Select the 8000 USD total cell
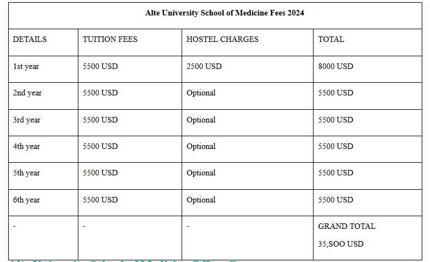The height and width of the screenshot is (262, 430). click(x=336, y=66)
